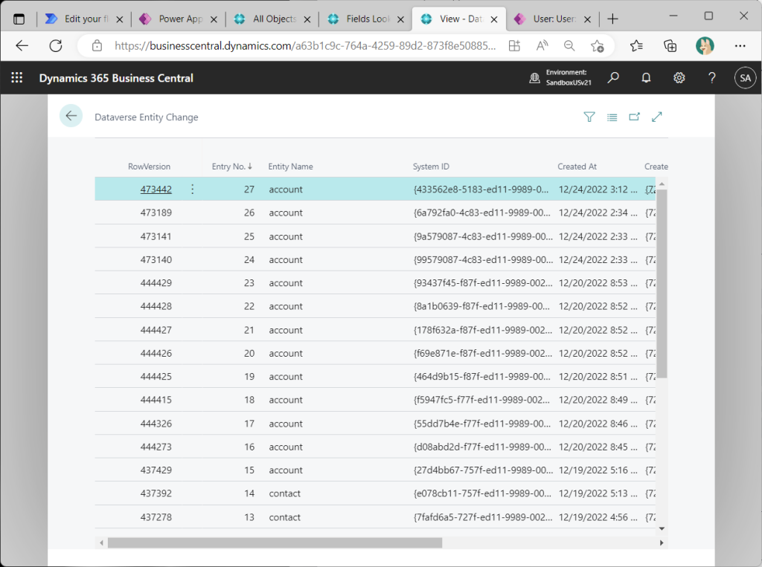The height and width of the screenshot is (567, 762).
Task: Open page in new window icon
Action: click(634, 117)
